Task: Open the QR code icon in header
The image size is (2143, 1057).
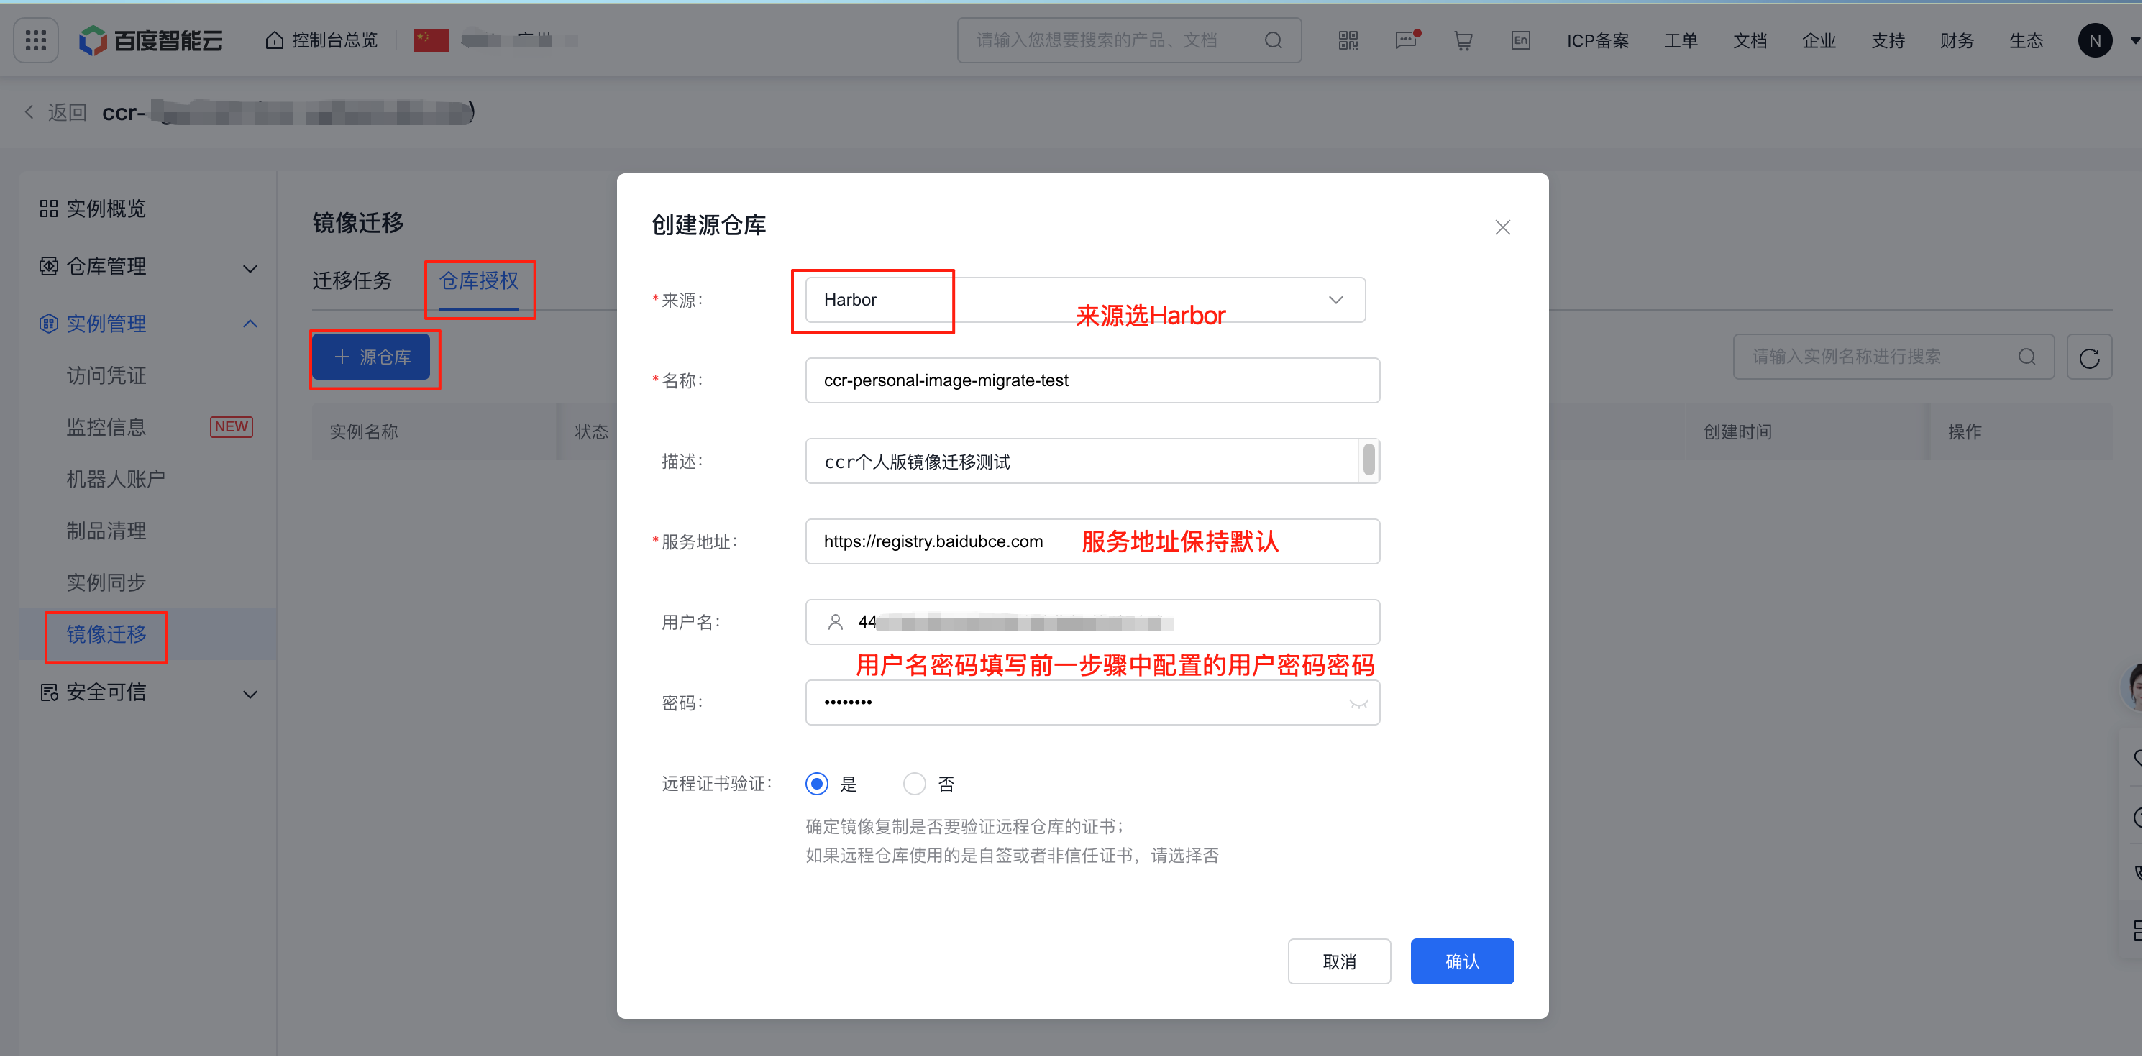Action: tap(1348, 40)
